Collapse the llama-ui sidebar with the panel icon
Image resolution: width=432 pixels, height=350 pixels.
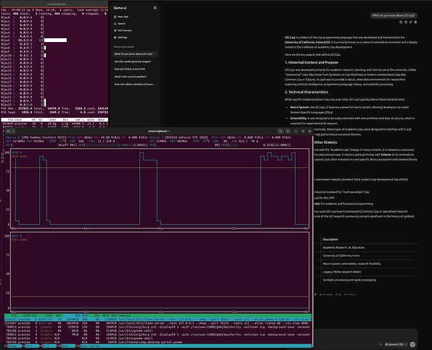coord(155,8)
